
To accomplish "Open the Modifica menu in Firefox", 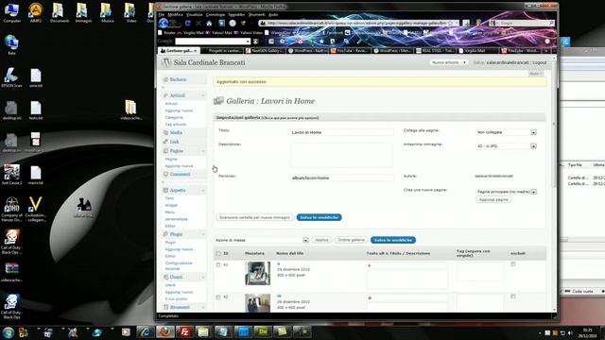I will pos(175,15).
